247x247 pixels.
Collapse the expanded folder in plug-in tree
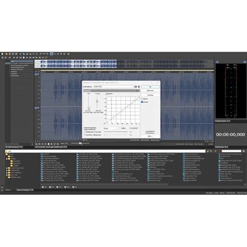pos(7,159)
